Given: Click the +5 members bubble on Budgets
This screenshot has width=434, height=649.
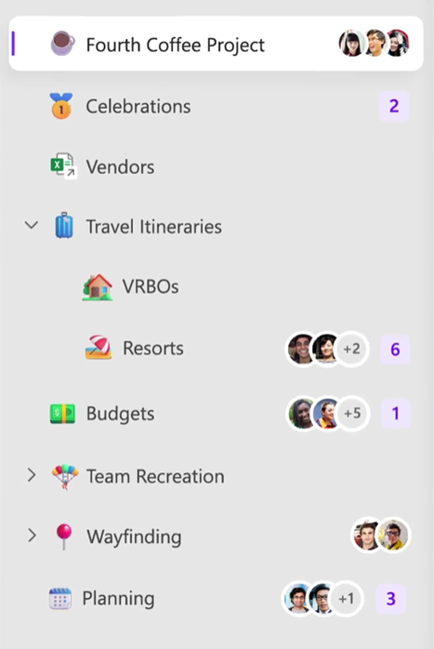Looking at the screenshot, I should click(x=352, y=414).
